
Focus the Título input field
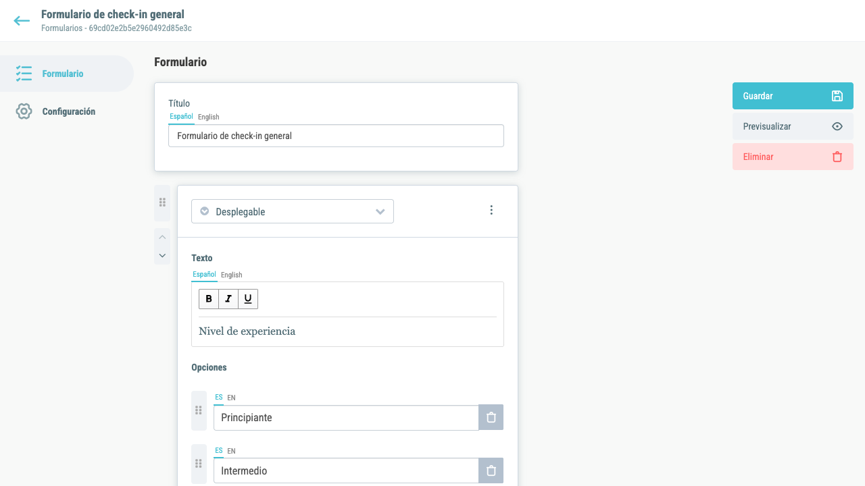click(x=336, y=136)
